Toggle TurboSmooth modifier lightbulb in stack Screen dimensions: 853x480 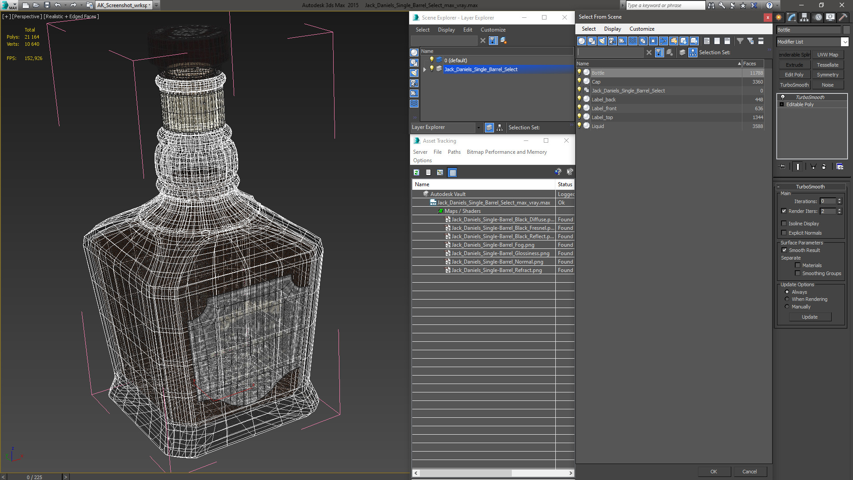(x=783, y=97)
